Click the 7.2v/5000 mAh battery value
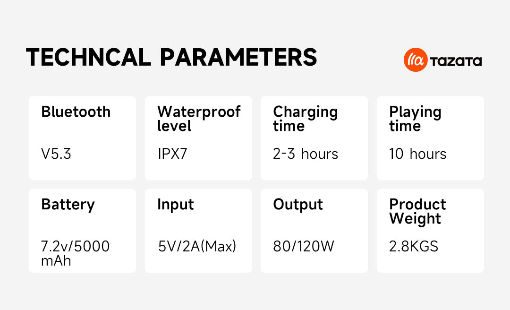Screen dimensions: 510x310 tap(75, 253)
